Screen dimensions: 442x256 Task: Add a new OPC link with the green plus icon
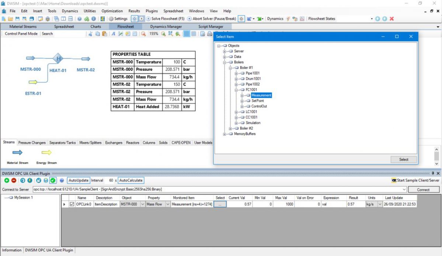[7, 180]
